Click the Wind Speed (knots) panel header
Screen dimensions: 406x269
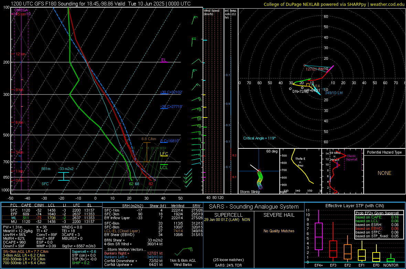click(x=212, y=12)
